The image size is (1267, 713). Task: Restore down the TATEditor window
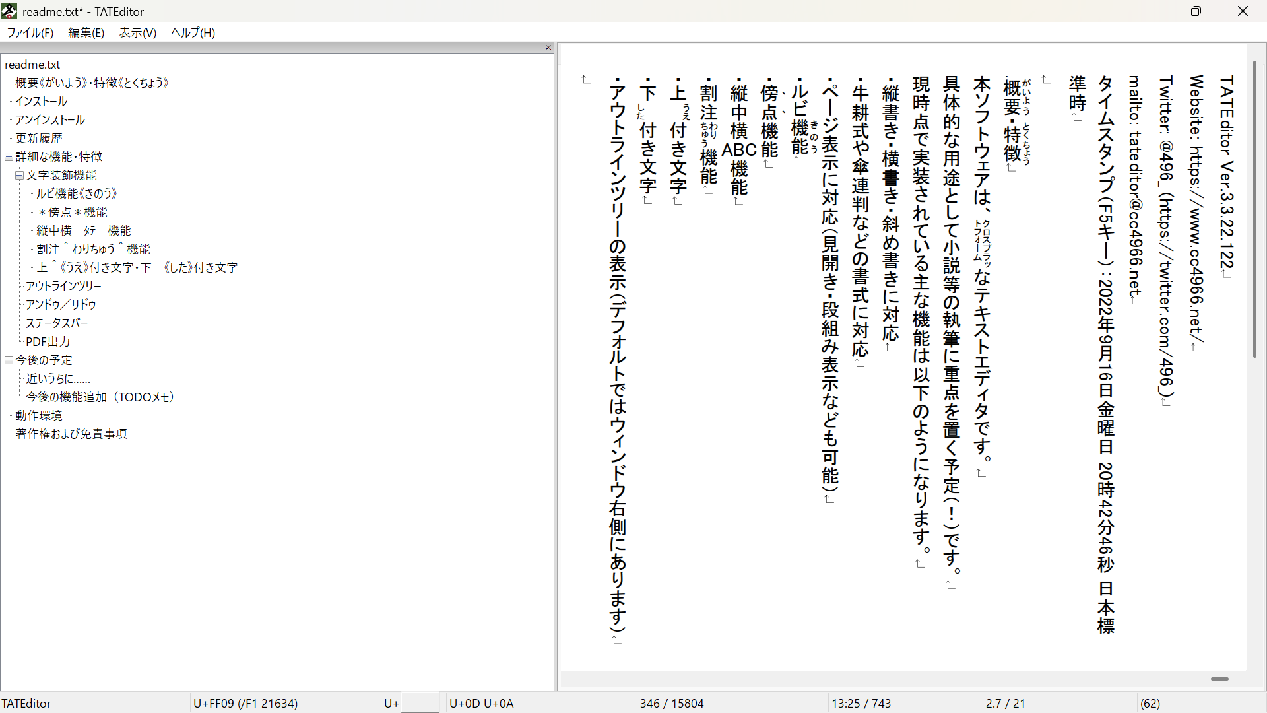pyautogui.click(x=1196, y=11)
